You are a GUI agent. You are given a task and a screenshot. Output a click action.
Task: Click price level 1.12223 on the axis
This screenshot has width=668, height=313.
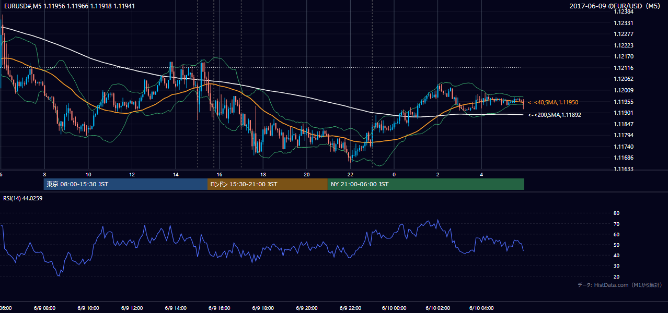[624, 45]
